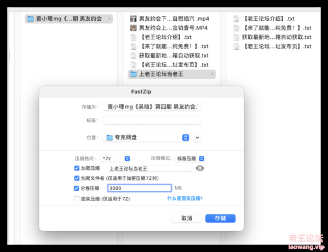Select the 上老王论坛当老王 folder icon

(x=134, y=74)
